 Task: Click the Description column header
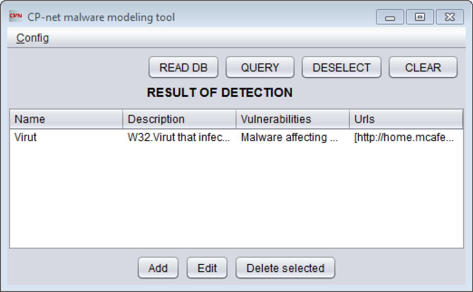(179, 119)
